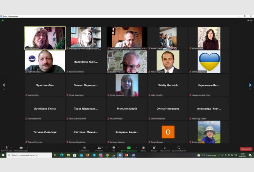The height and width of the screenshot is (172, 254).
Task: Click the Запись record icon
Action: coord(143,148)
